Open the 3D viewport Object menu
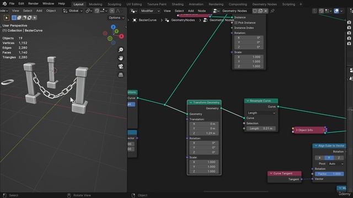The width and height of the screenshot is (353, 198). (51, 11)
